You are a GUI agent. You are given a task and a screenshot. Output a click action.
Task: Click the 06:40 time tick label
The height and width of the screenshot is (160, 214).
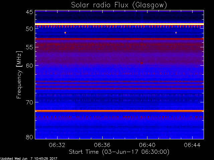coord(147,145)
